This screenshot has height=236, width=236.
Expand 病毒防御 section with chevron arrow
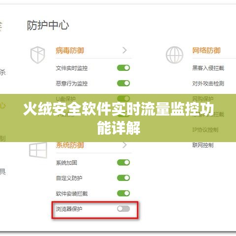[x=125, y=50]
